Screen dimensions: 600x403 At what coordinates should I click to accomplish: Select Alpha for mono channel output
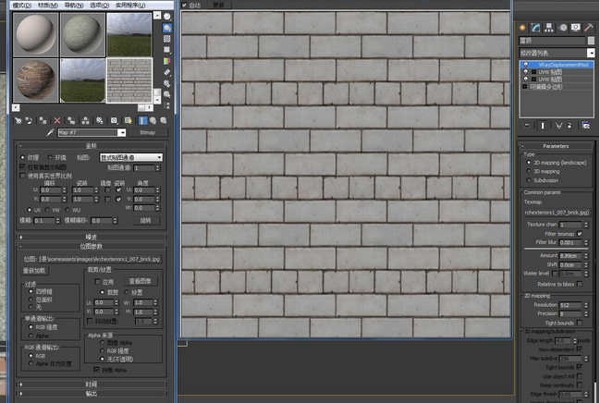tap(31, 336)
